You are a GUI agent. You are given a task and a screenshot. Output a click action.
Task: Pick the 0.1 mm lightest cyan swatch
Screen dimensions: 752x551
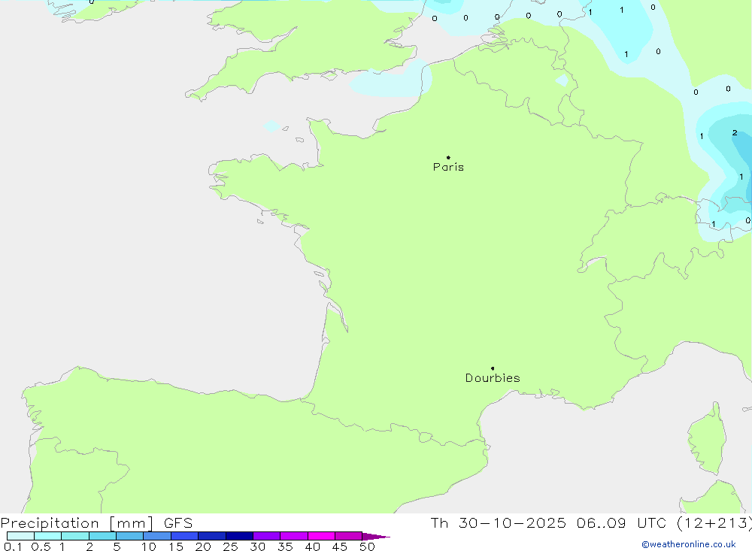20,536
